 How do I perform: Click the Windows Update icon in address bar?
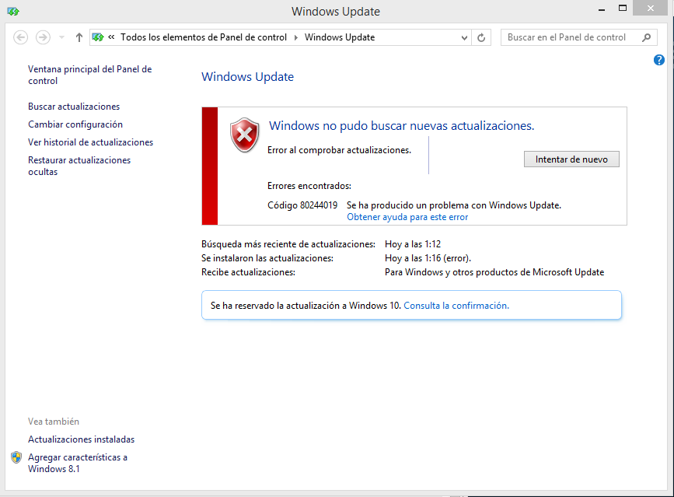[x=98, y=37]
